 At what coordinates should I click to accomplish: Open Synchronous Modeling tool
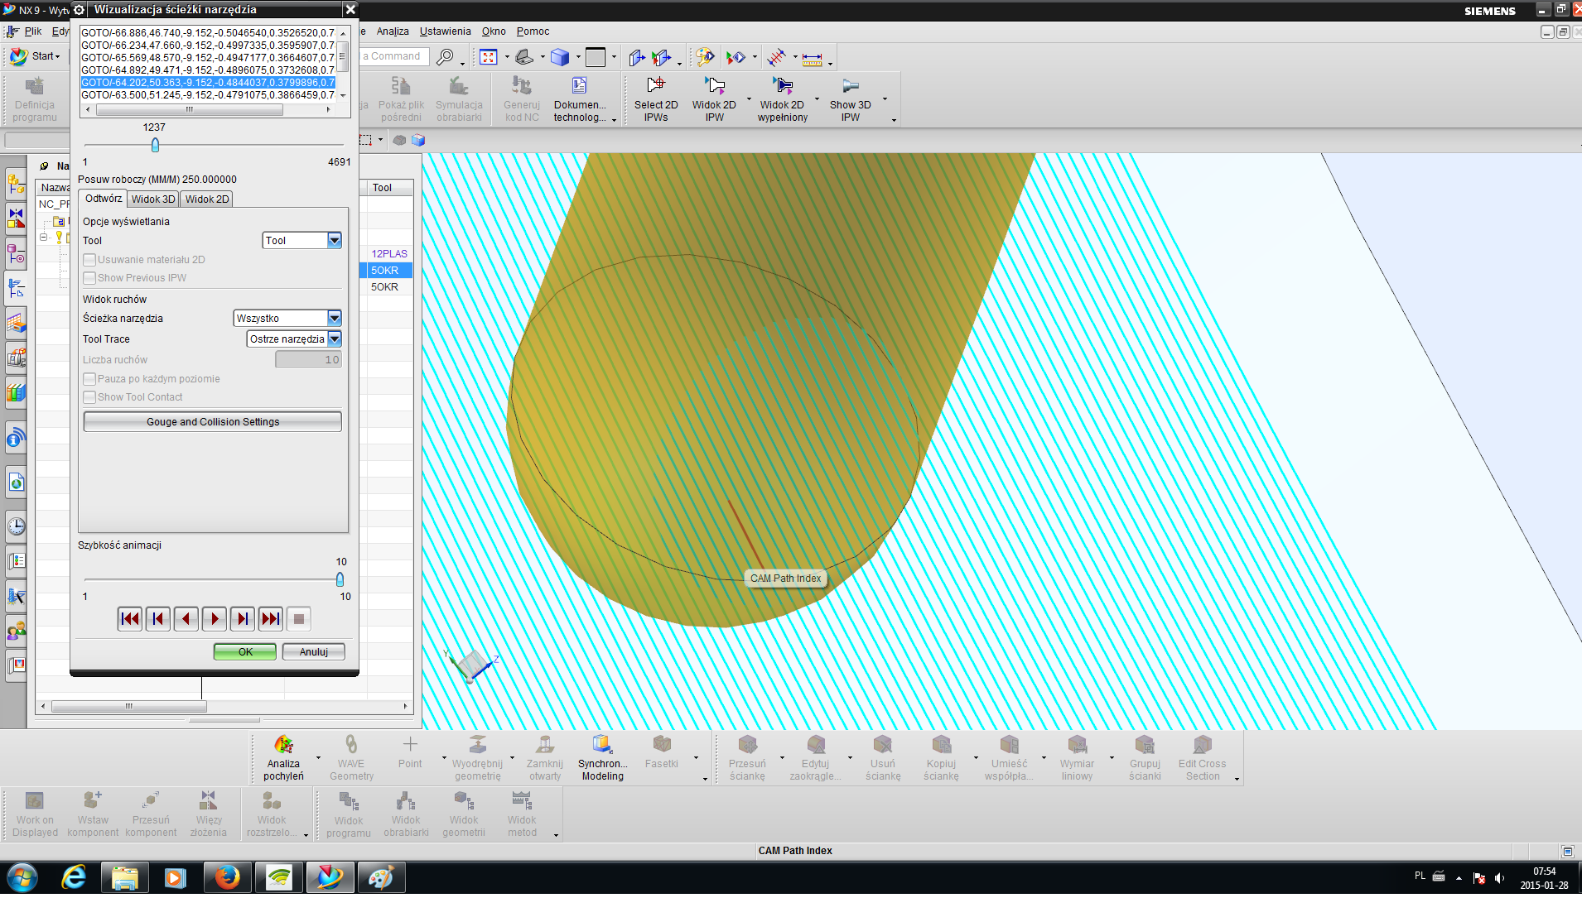tap(602, 757)
